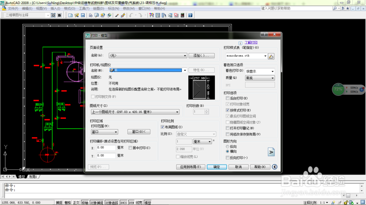This screenshot has width=366, height=205.
Task: Click the 窗口(O)< button
Action: [x=139, y=132]
